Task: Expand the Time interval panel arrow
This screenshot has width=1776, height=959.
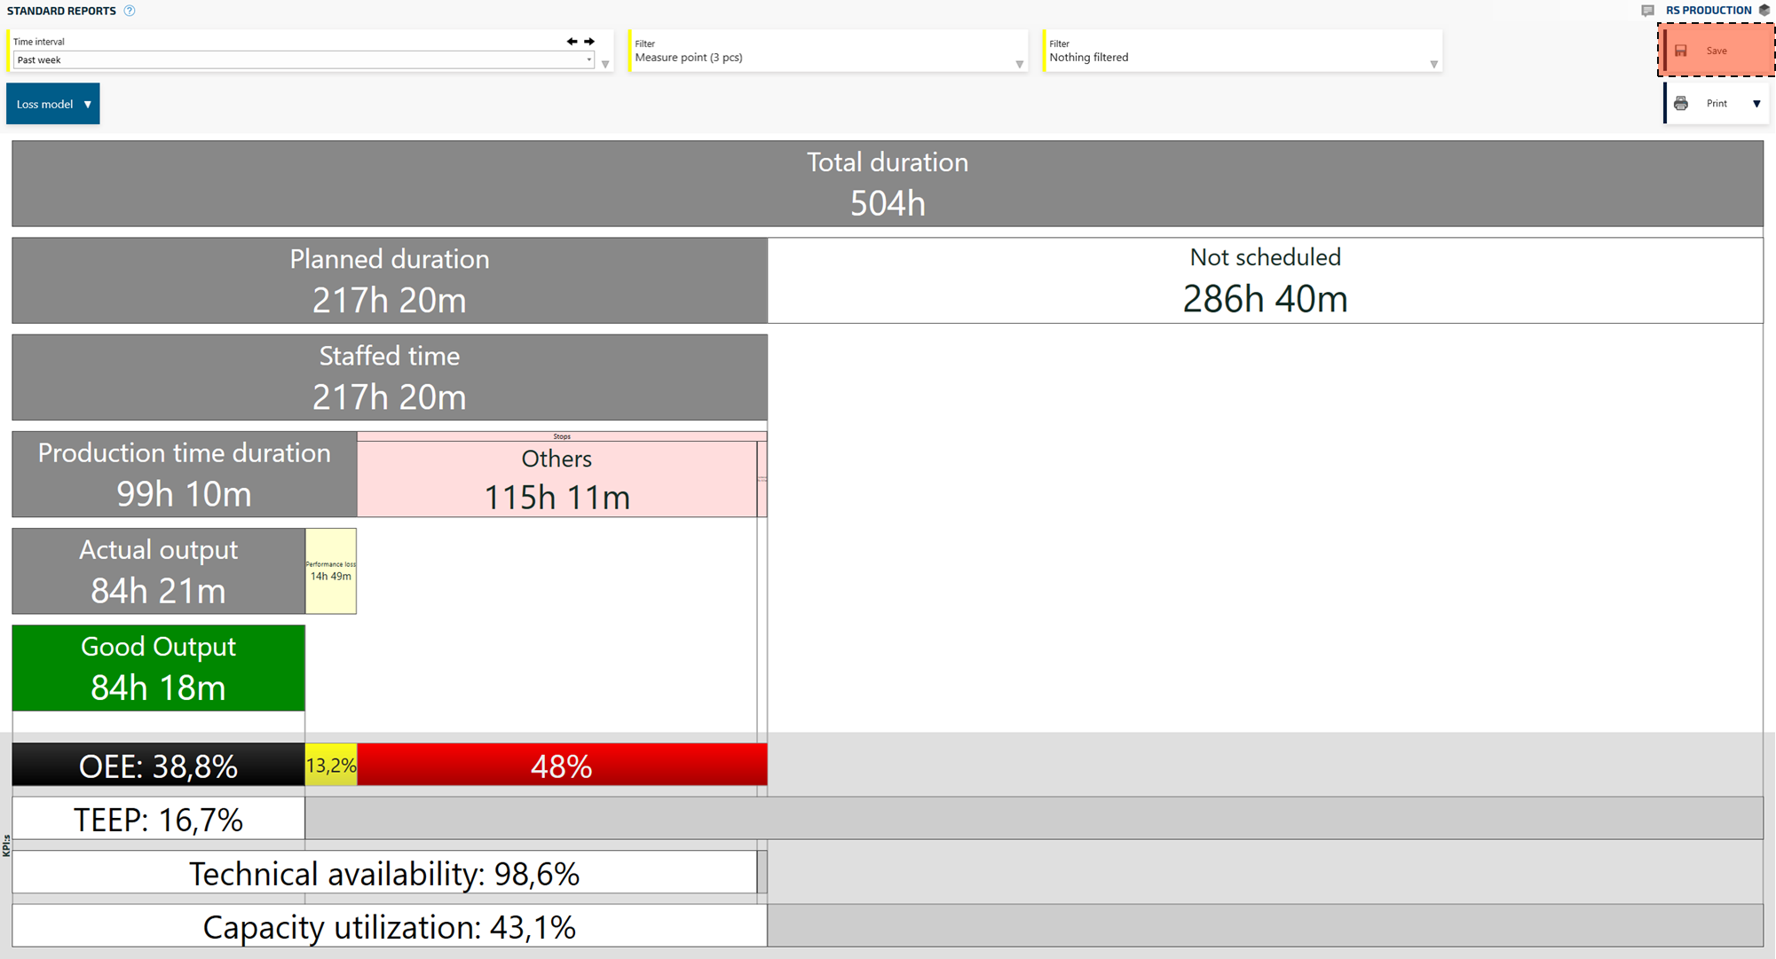Action: pyautogui.click(x=605, y=64)
